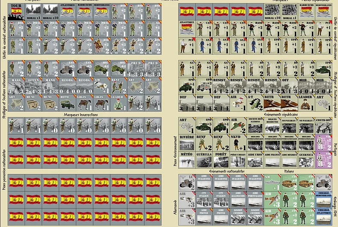Select the SOCIETE DES NATIONS counter
Image resolution: width=338 pixels, height=227 pixels.
pos(255,125)
